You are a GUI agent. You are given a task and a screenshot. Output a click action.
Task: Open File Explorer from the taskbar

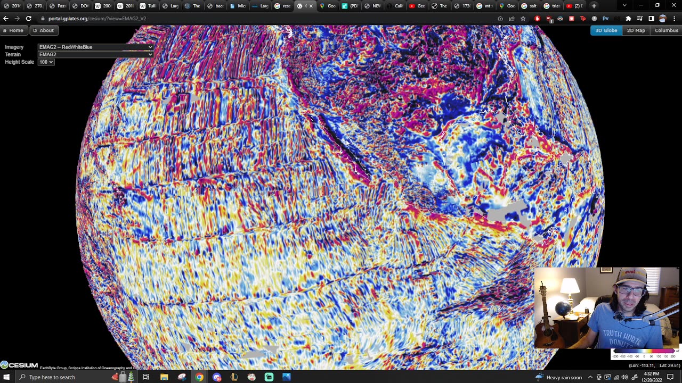click(x=164, y=377)
